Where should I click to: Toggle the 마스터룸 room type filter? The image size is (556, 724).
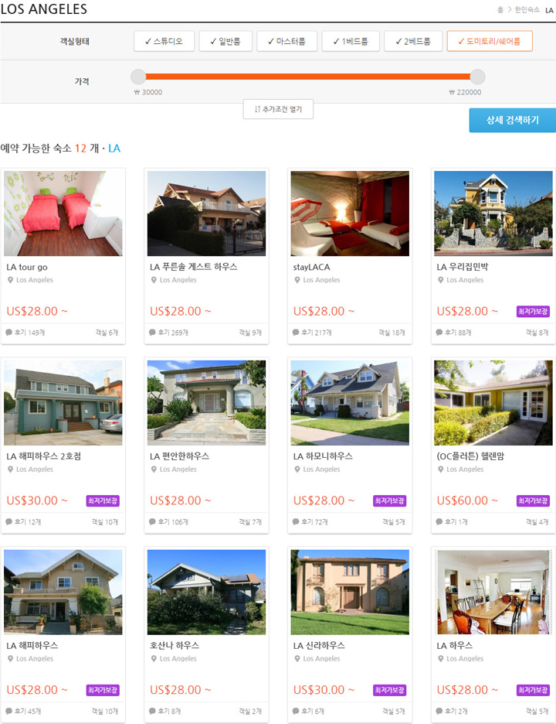(x=286, y=41)
